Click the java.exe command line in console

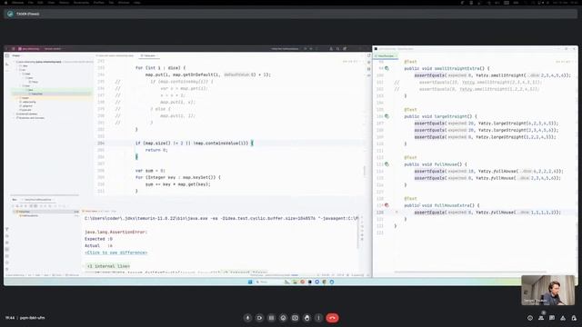[x=221, y=218]
